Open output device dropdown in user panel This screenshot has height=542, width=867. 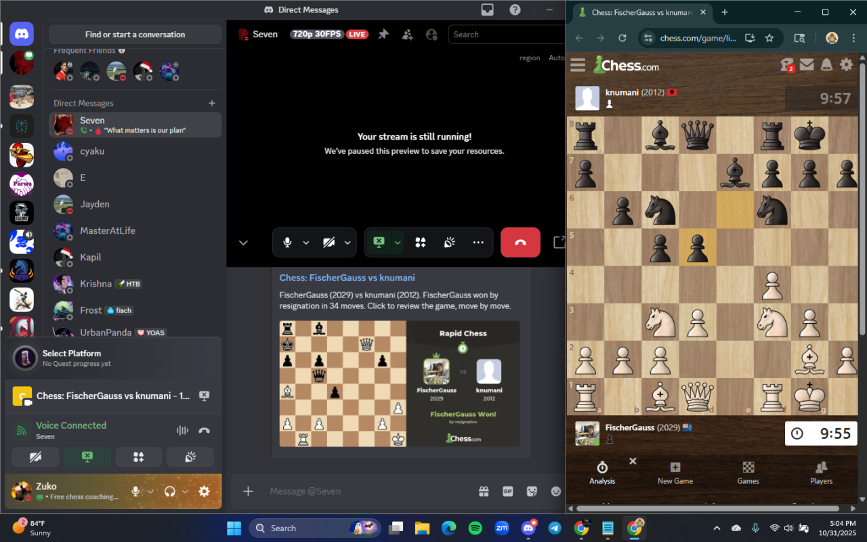[185, 491]
